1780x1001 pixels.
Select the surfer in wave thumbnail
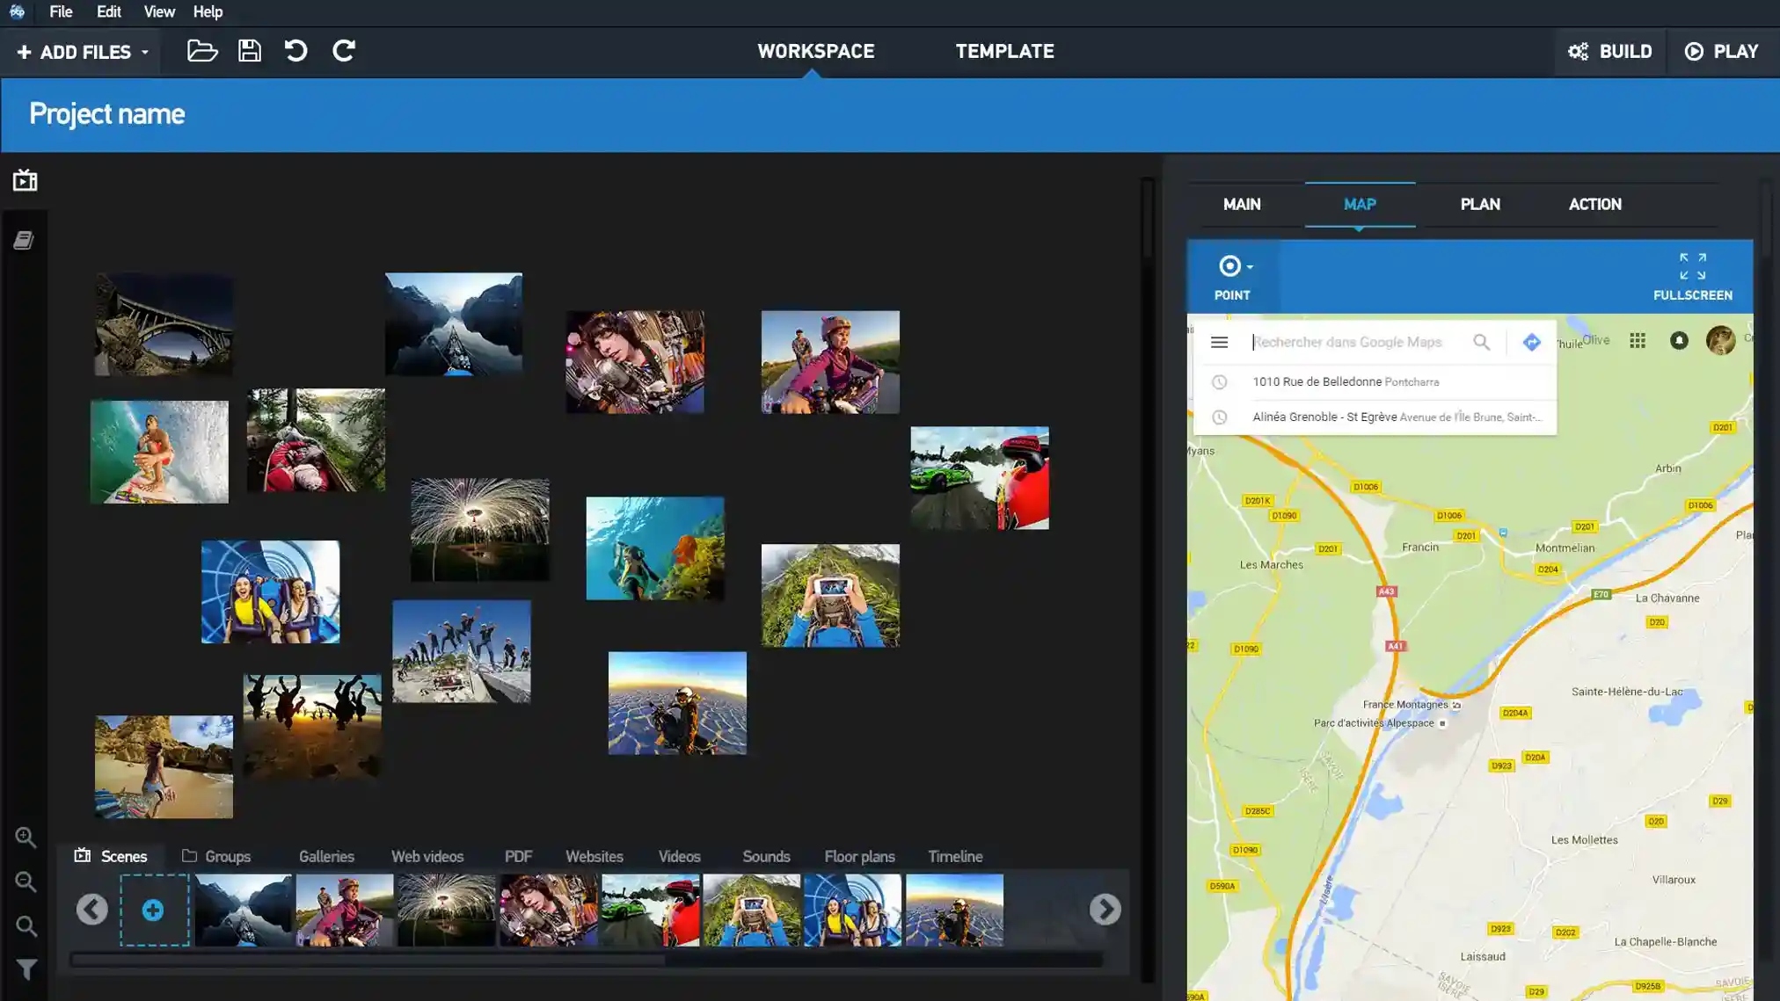pos(159,452)
